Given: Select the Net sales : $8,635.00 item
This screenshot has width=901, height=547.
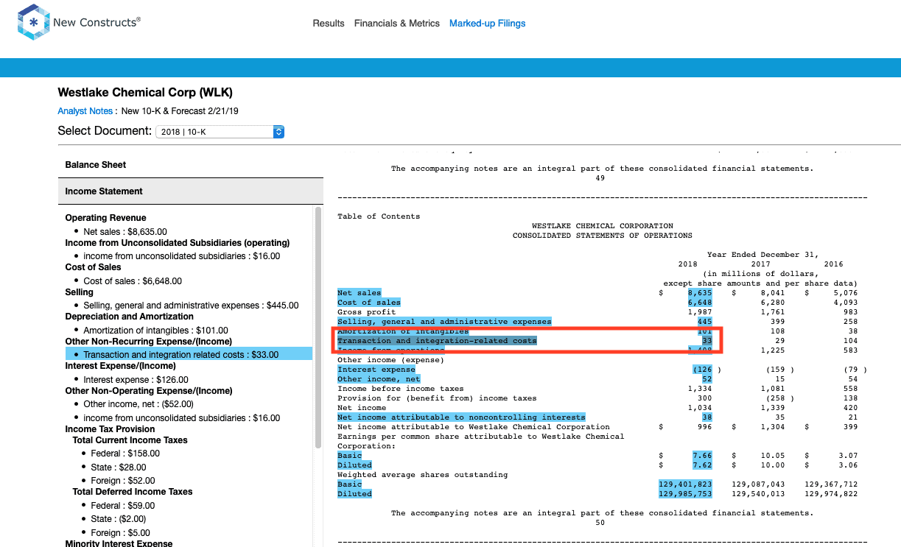Looking at the screenshot, I should click(x=125, y=231).
